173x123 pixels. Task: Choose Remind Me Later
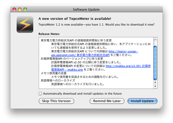107,101
